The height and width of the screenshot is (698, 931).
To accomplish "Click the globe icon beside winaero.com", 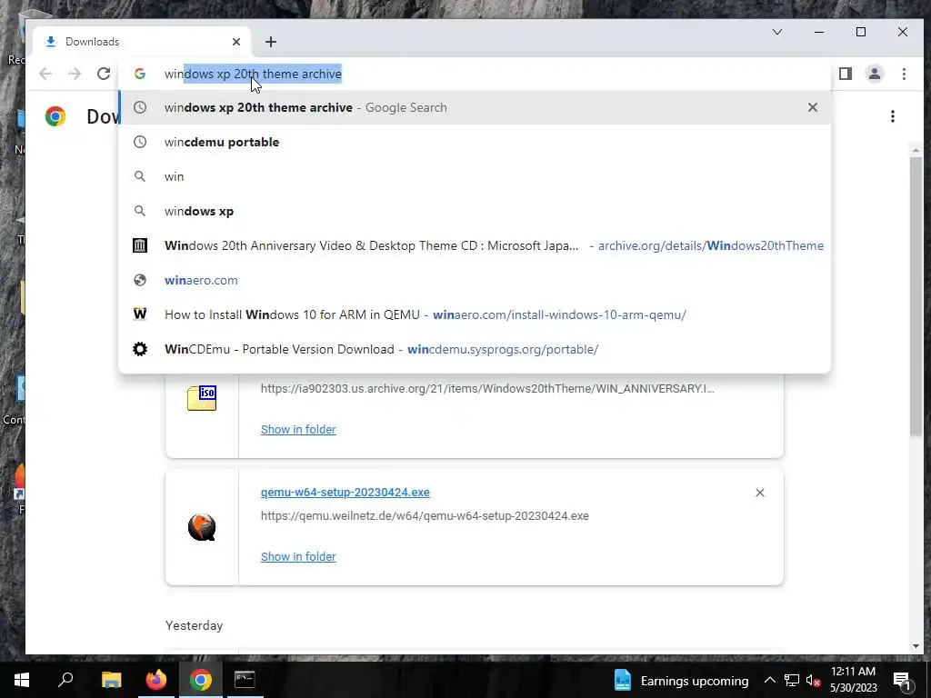I will [x=140, y=280].
